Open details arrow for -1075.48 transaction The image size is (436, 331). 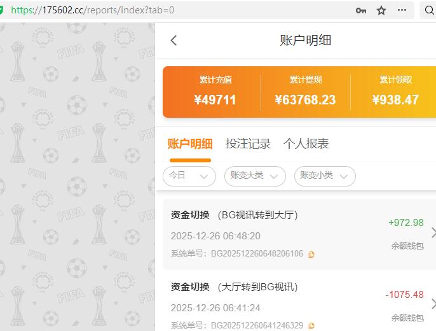click(433, 304)
